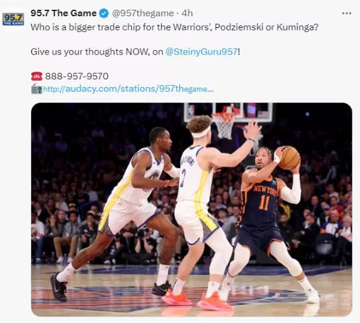Click the radio emoji before the audacy link
The width and height of the screenshot is (360, 323).
37,89
